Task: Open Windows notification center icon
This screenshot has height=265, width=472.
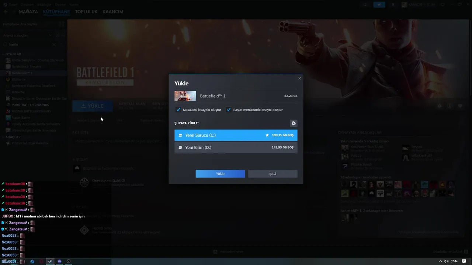Action: 464,261
